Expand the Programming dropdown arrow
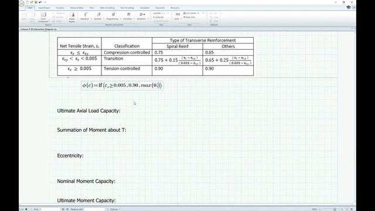375x211 pixels. pyautogui.click(x=120, y=19)
